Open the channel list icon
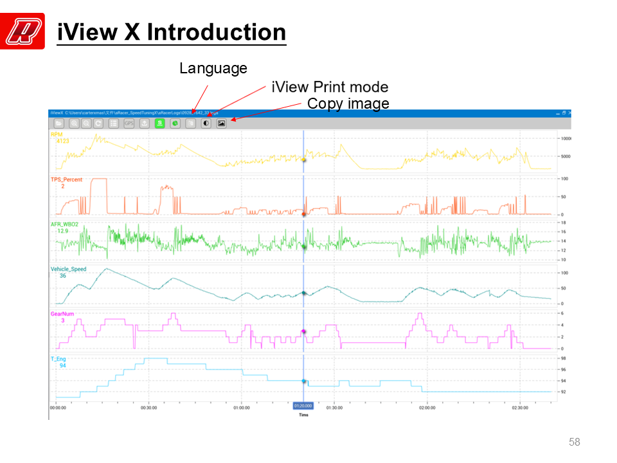This screenshot has width=617, height=463. pos(114,123)
